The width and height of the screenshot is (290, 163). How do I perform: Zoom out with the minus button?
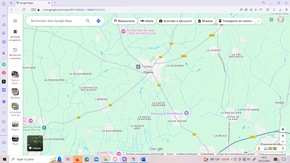tap(283, 141)
